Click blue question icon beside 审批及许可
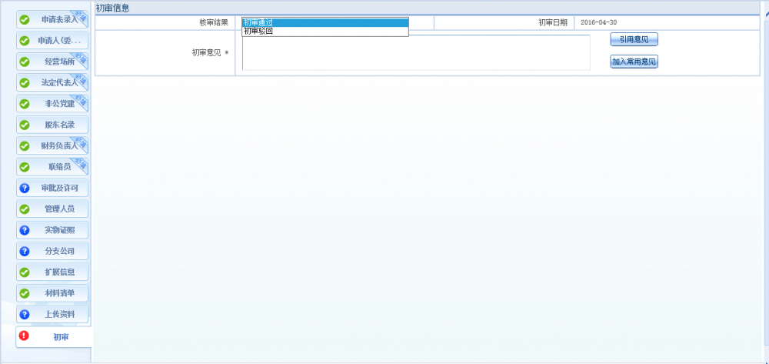 click(x=24, y=188)
